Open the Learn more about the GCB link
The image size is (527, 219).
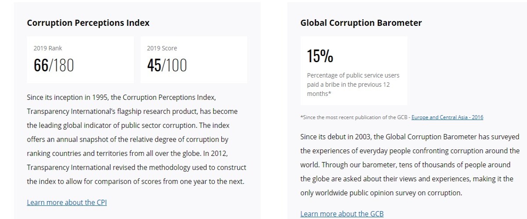[x=342, y=214]
